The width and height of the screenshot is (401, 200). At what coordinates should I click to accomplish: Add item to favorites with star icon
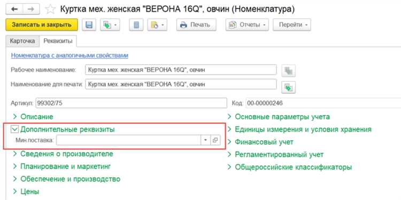pos(50,10)
